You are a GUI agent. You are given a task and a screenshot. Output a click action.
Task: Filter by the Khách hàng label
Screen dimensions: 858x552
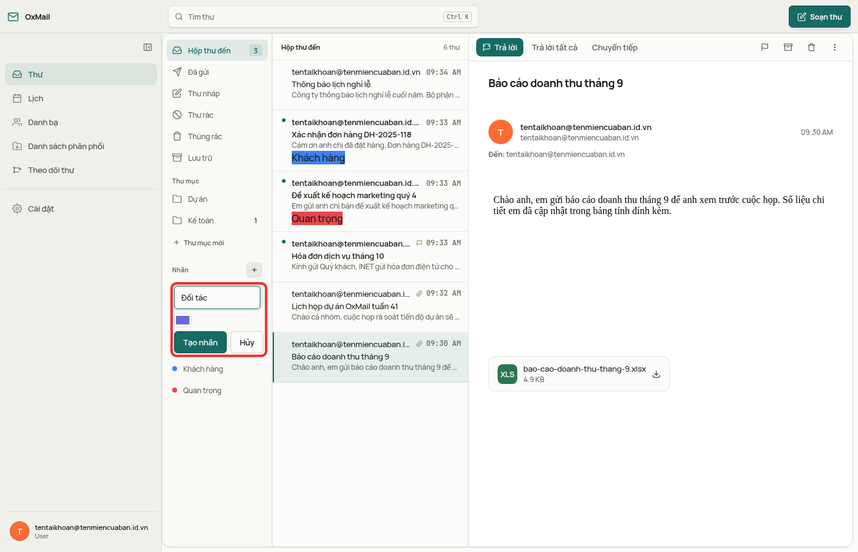tap(217, 369)
